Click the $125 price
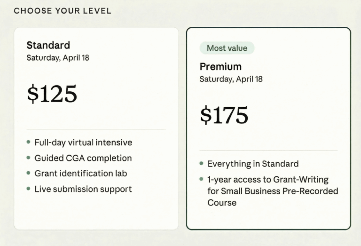 click(x=52, y=94)
